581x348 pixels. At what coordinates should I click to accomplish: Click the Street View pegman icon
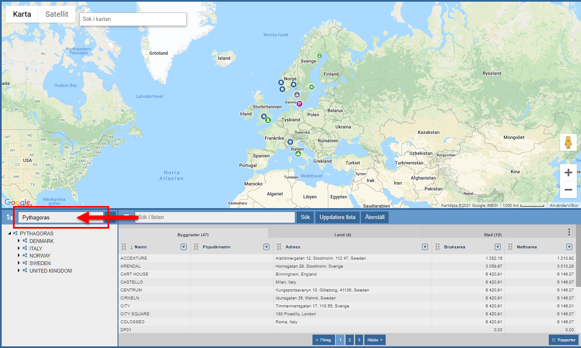pos(568,143)
